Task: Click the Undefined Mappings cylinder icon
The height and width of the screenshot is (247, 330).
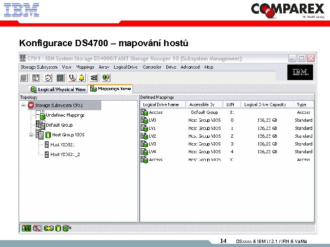Action: [x=41, y=115]
